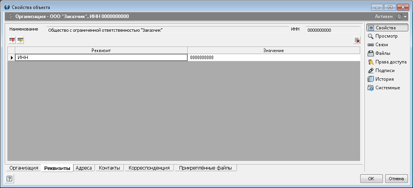
Task: Click the delete requisite row icon
Action: click(357, 40)
